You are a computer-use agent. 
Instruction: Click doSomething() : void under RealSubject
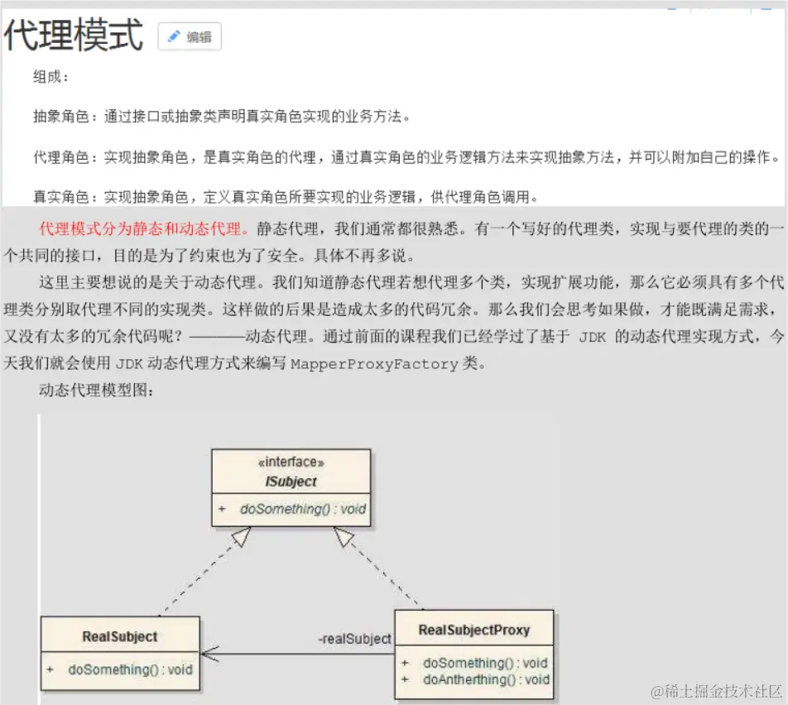(130, 669)
